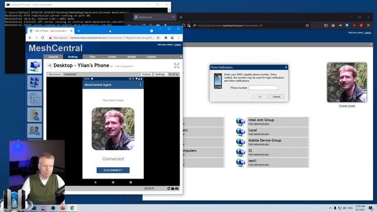This screenshot has height=212, width=377.
Task: Click Chrome address bar URL
Action: 111,38
